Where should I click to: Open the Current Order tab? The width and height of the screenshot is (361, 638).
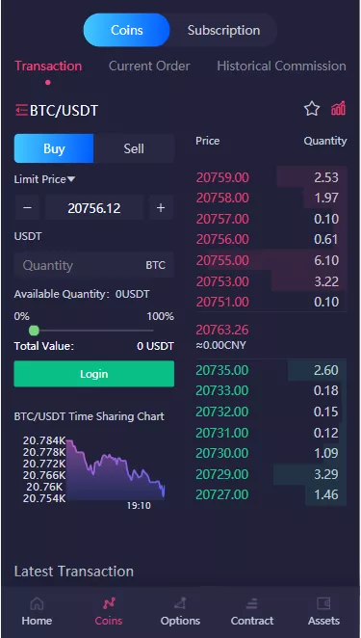(149, 66)
